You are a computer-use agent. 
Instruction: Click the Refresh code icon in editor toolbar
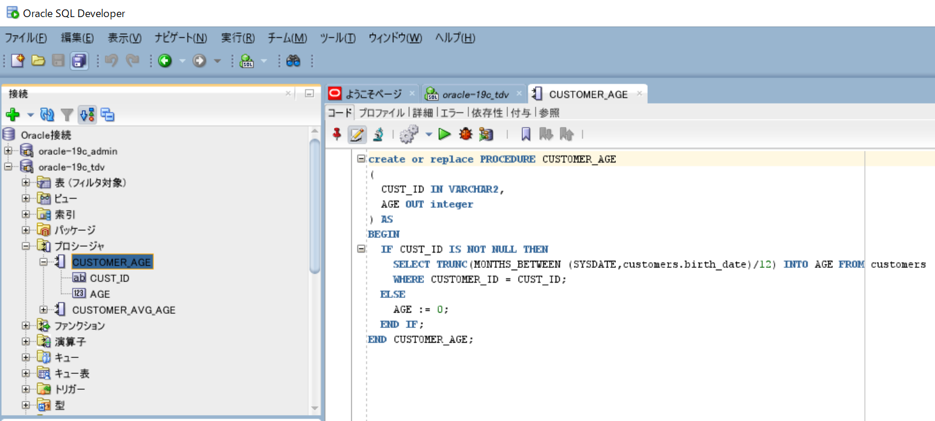pos(378,134)
